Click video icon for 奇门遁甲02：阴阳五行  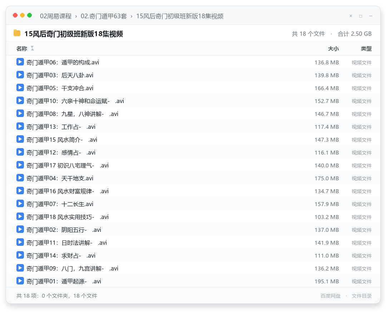[x=20, y=229]
